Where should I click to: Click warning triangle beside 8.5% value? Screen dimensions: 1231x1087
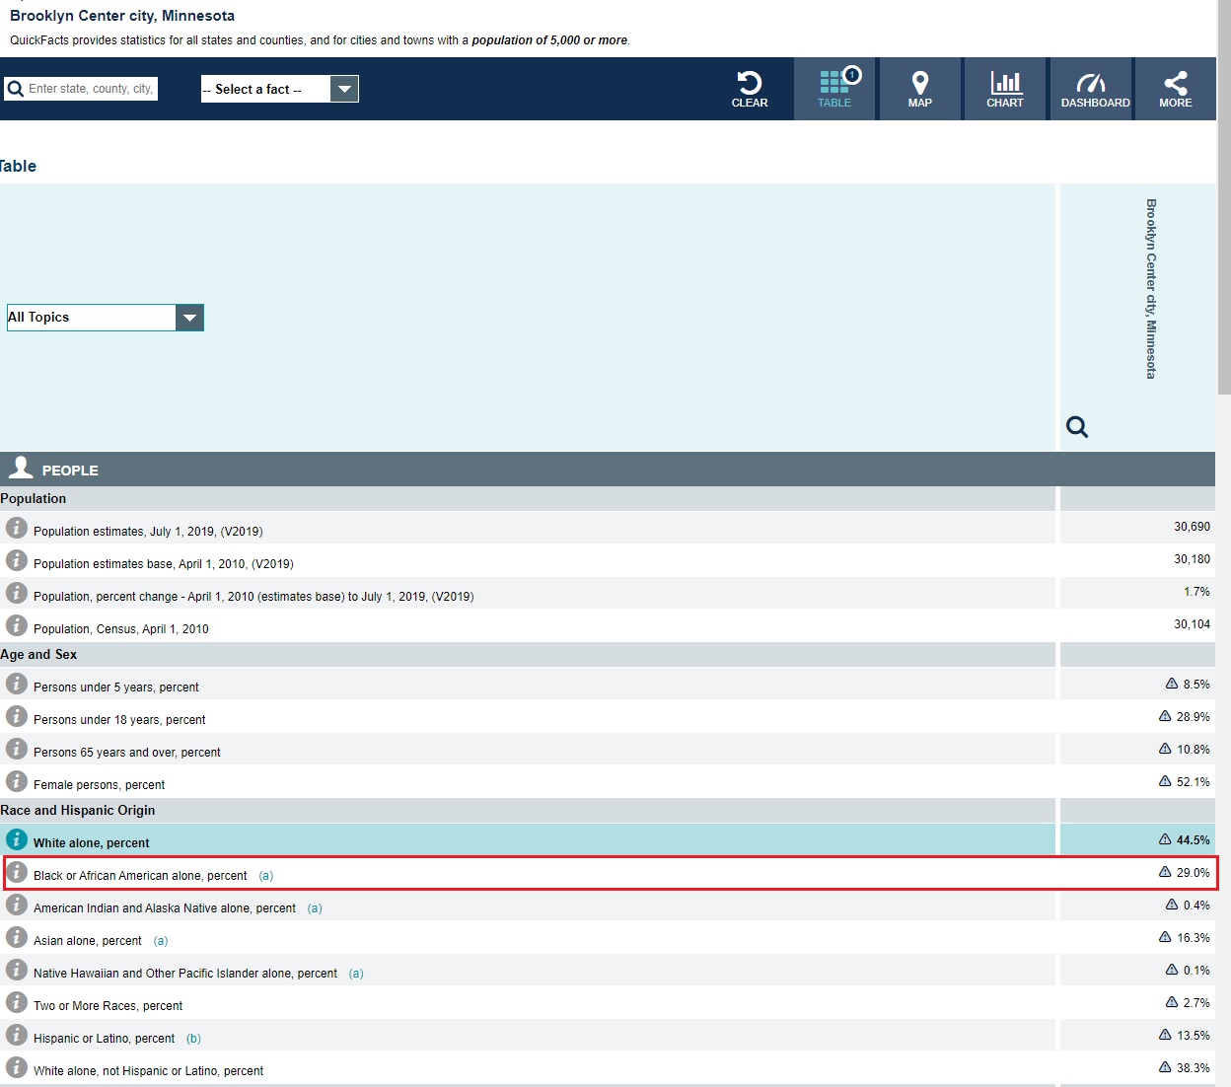click(x=1172, y=684)
